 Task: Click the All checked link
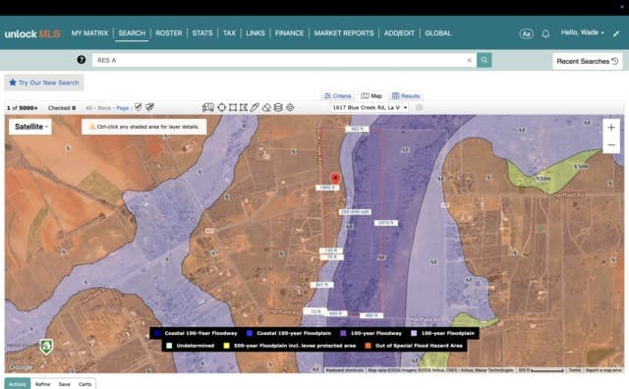click(x=88, y=108)
